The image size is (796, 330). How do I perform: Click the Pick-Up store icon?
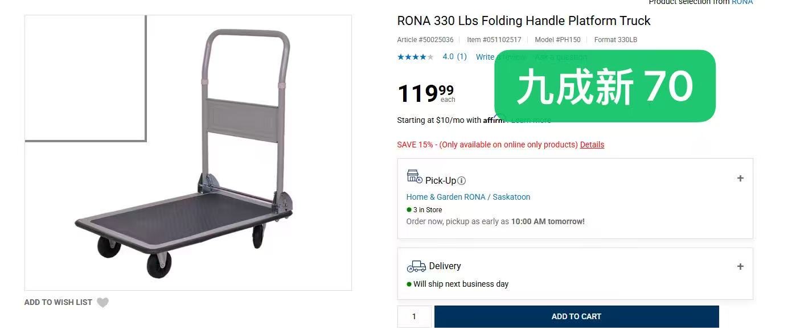coord(414,177)
